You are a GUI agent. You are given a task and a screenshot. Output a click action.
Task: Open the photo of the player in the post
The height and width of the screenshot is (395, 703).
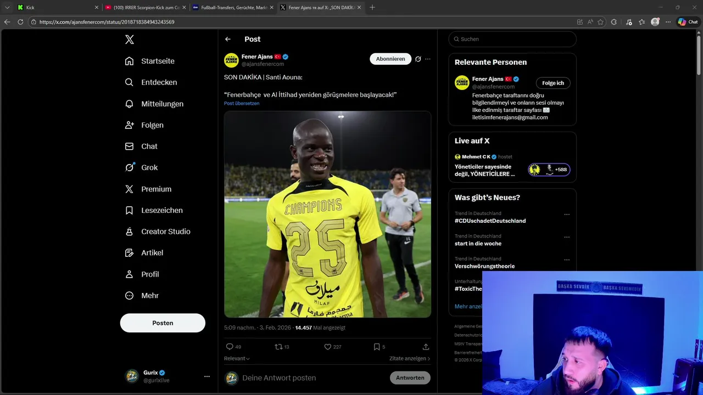tap(327, 215)
